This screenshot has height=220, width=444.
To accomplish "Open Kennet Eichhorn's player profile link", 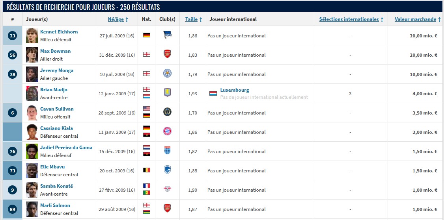I will 59,32.
